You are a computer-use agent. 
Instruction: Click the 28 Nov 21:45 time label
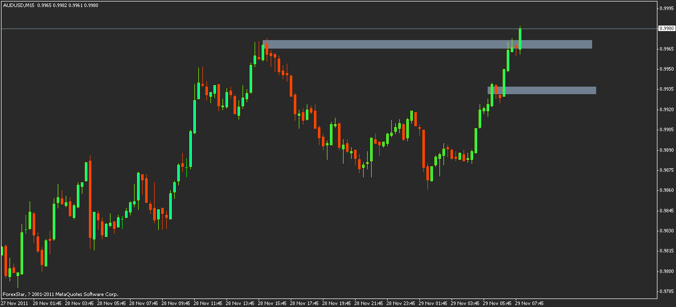[x=369, y=303]
